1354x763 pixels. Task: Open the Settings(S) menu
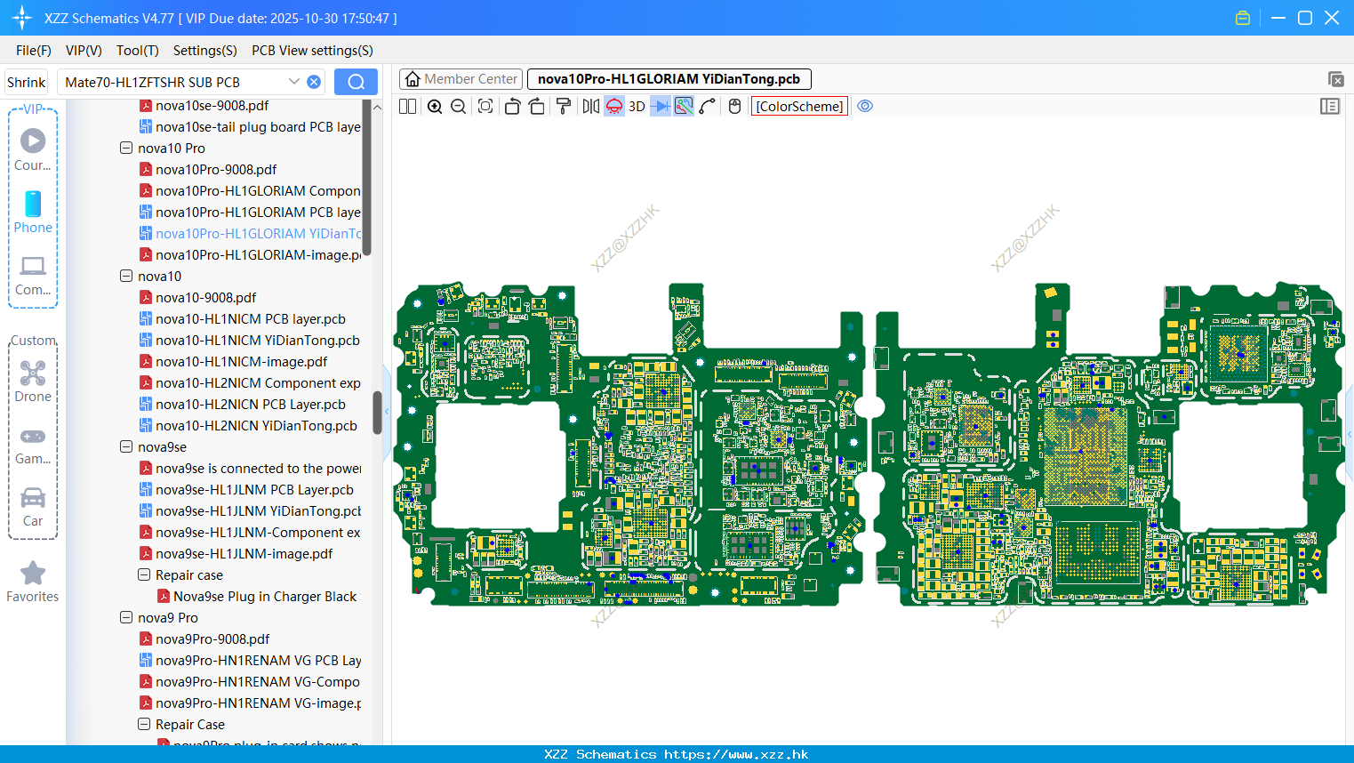point(205,51)
